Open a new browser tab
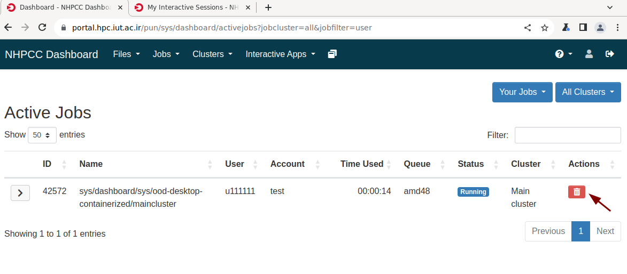This screenshot has width=627, height=274. click(268, 7)
